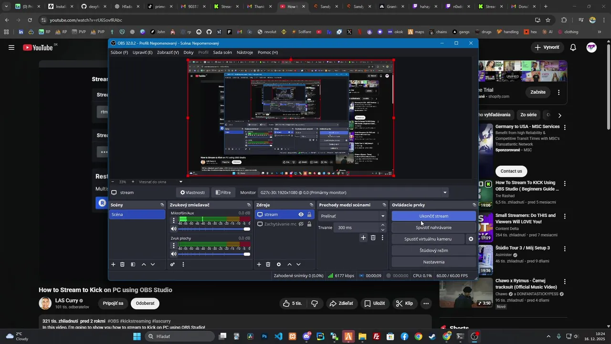The image size is (611, 344).
Task: Move source up arrow in Zdroje panel
Action: coord(289,264)
